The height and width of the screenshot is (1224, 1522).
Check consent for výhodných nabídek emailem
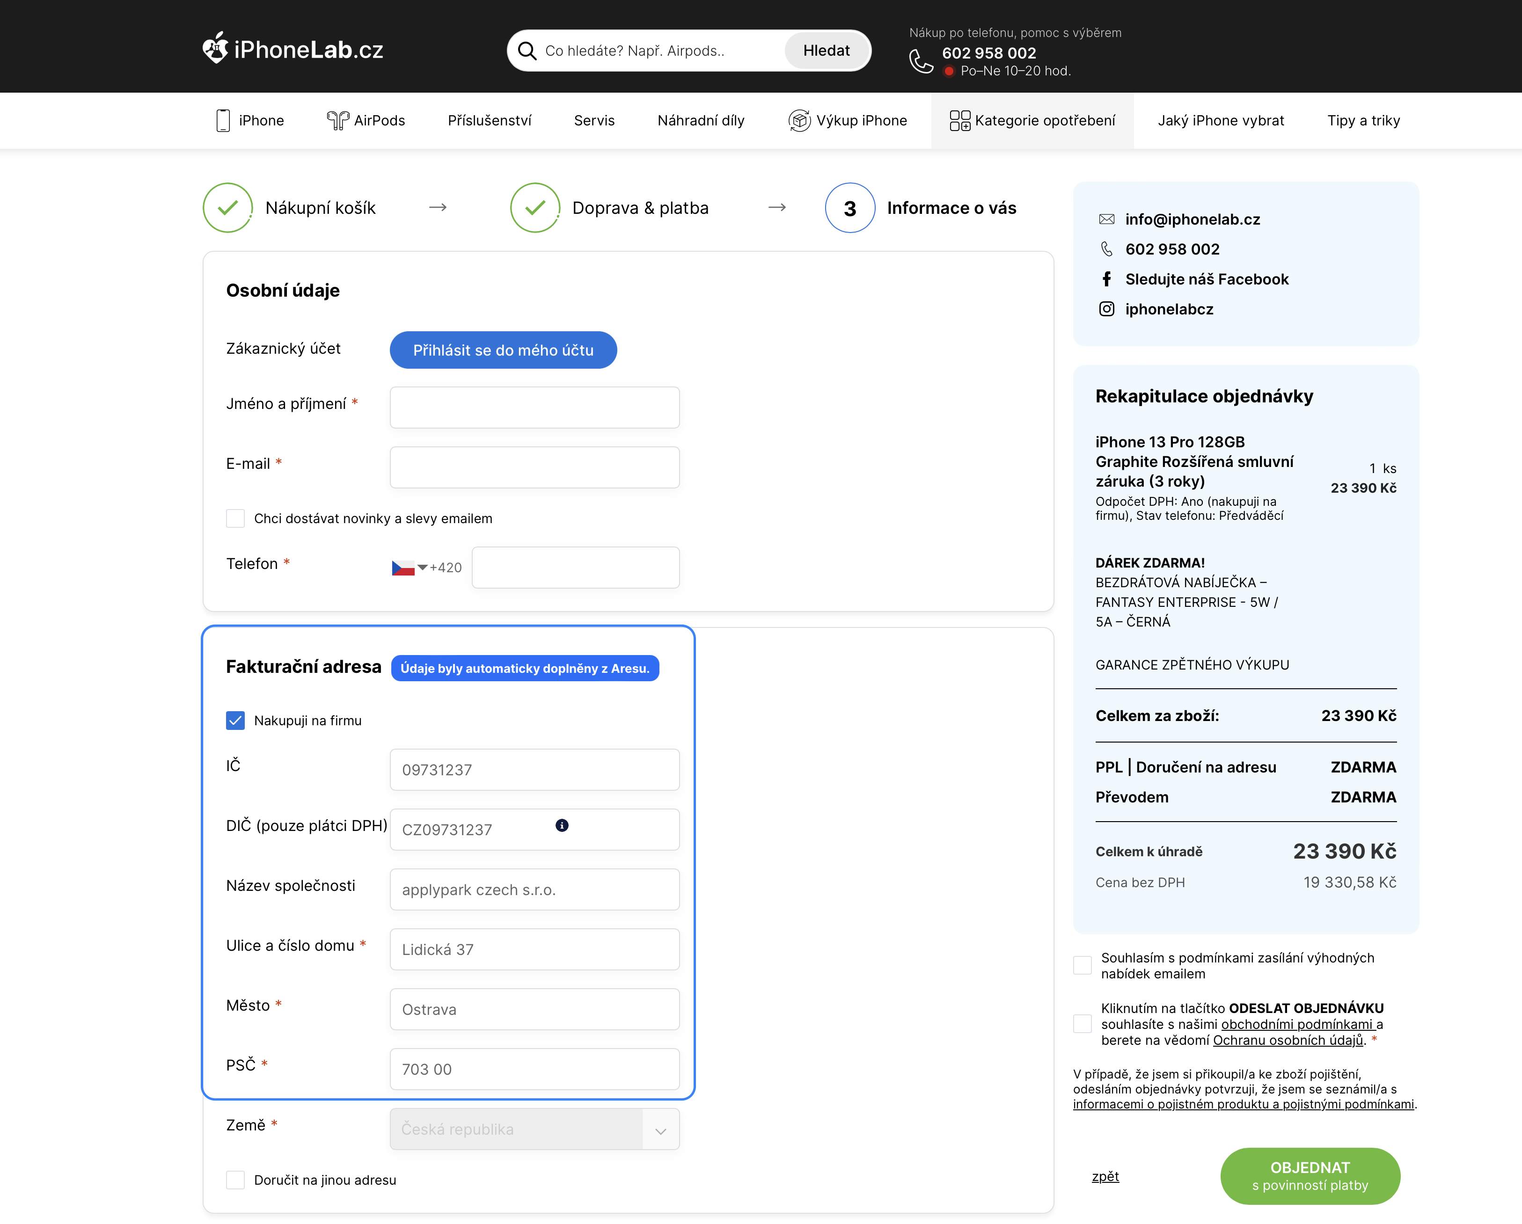pos(1082,965)
